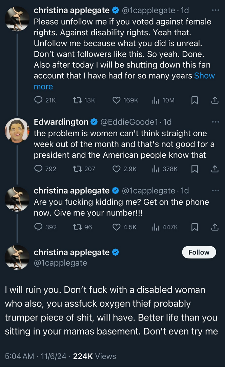Open more options on Edwardington's tweet
This screenshot has height=367, width=225.
(216, 122)
